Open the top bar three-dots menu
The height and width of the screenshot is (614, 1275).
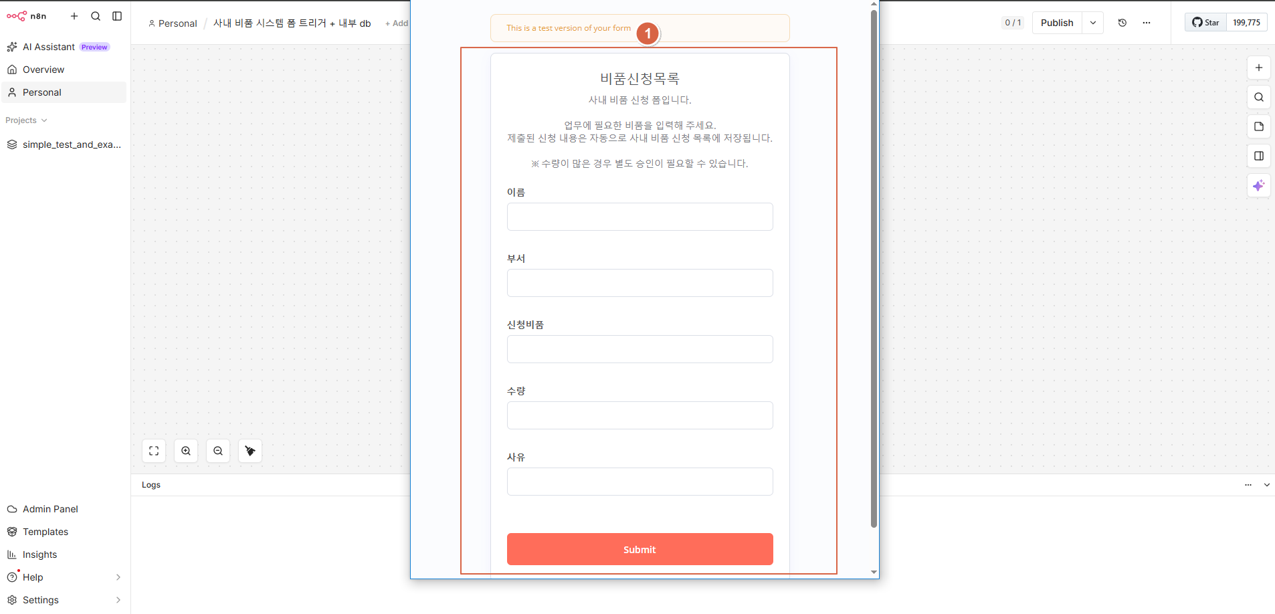(x=1147, y=23)
